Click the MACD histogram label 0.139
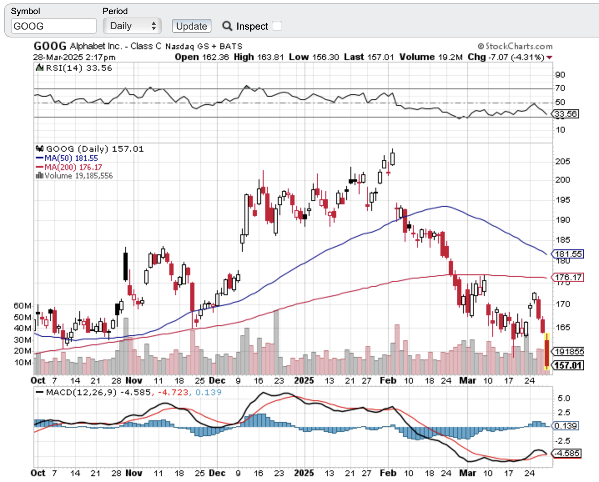Viewport: 599px width, 482px height. click(x=566, y=426)
